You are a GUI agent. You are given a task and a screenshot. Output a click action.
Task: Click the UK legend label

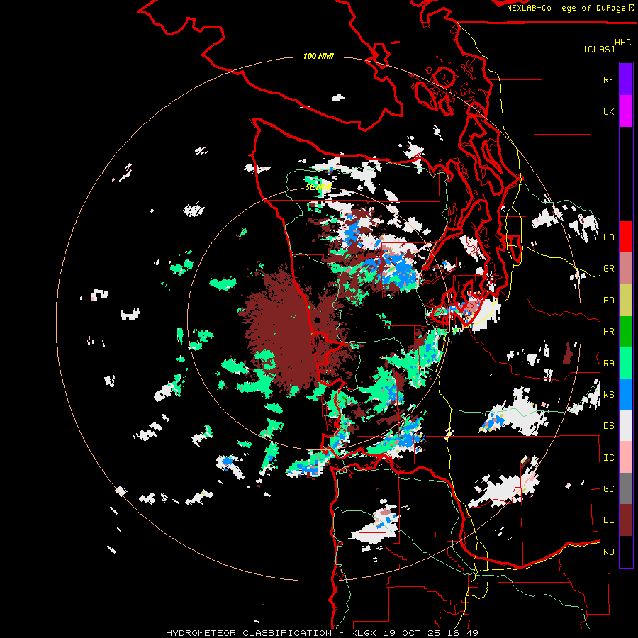point(608,112)
